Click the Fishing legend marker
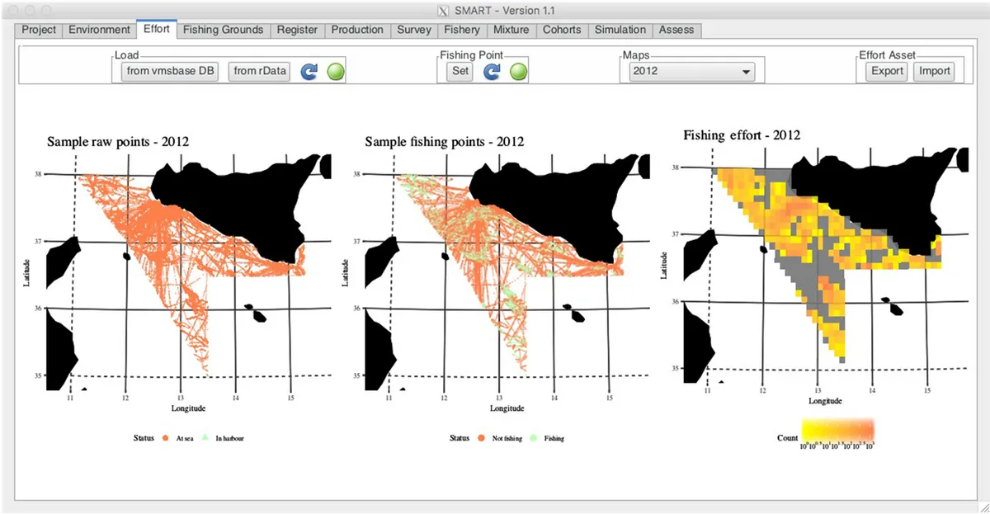Viewport: 990px width, 514px height. coord(534,438)
